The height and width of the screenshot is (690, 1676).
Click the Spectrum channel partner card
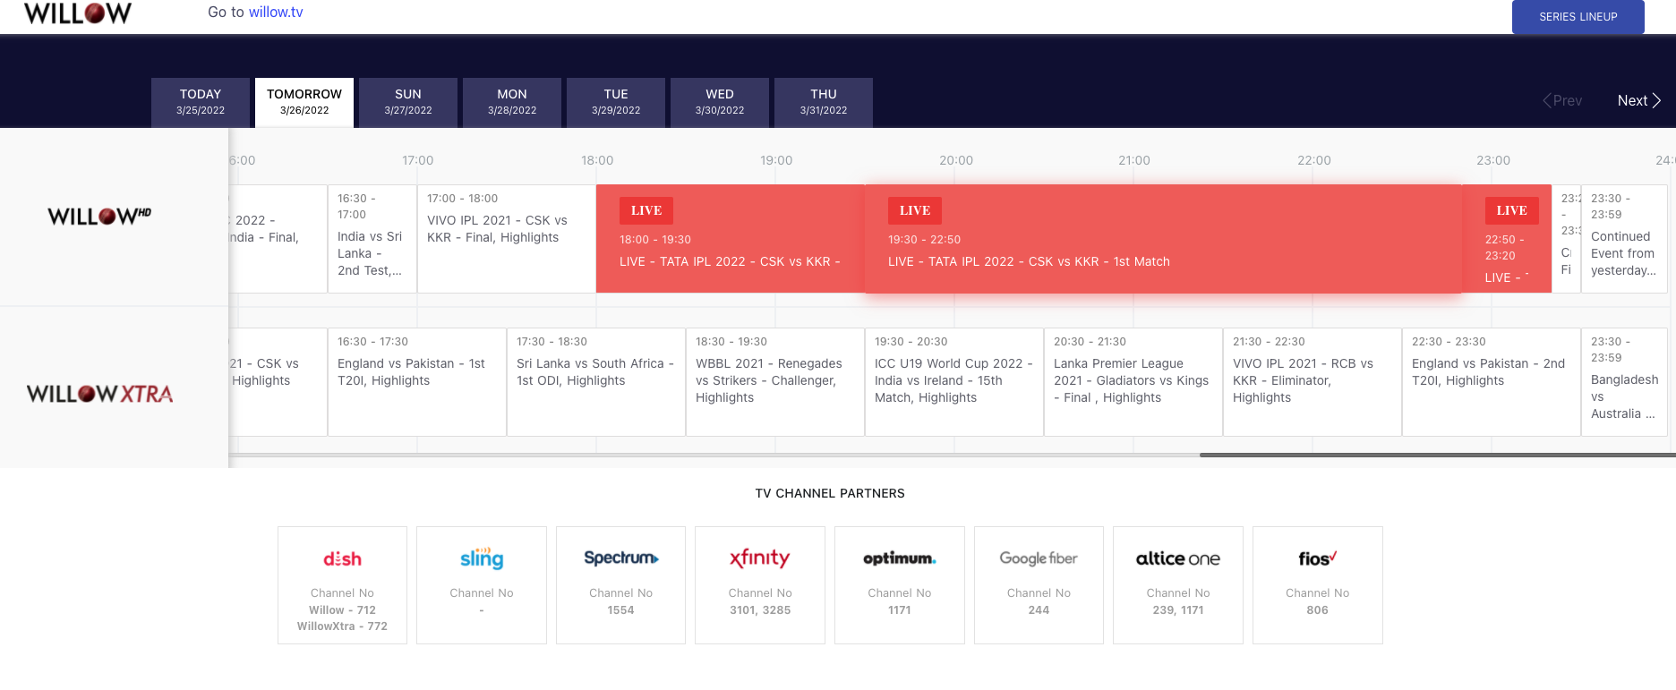[x=620, y=585]
